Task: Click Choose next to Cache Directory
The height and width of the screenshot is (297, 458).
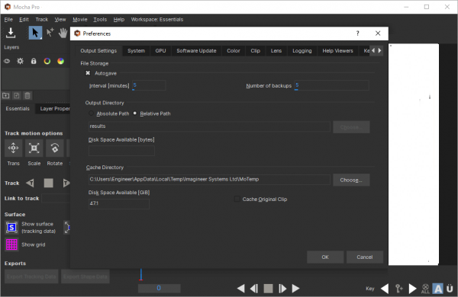Action: [351, 180]
